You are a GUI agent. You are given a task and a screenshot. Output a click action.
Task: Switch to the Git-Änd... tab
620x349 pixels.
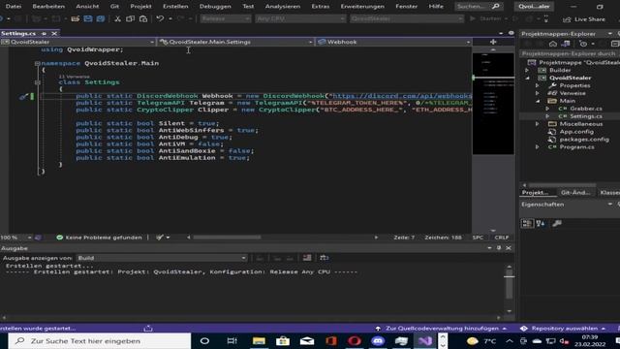(575, 192)
